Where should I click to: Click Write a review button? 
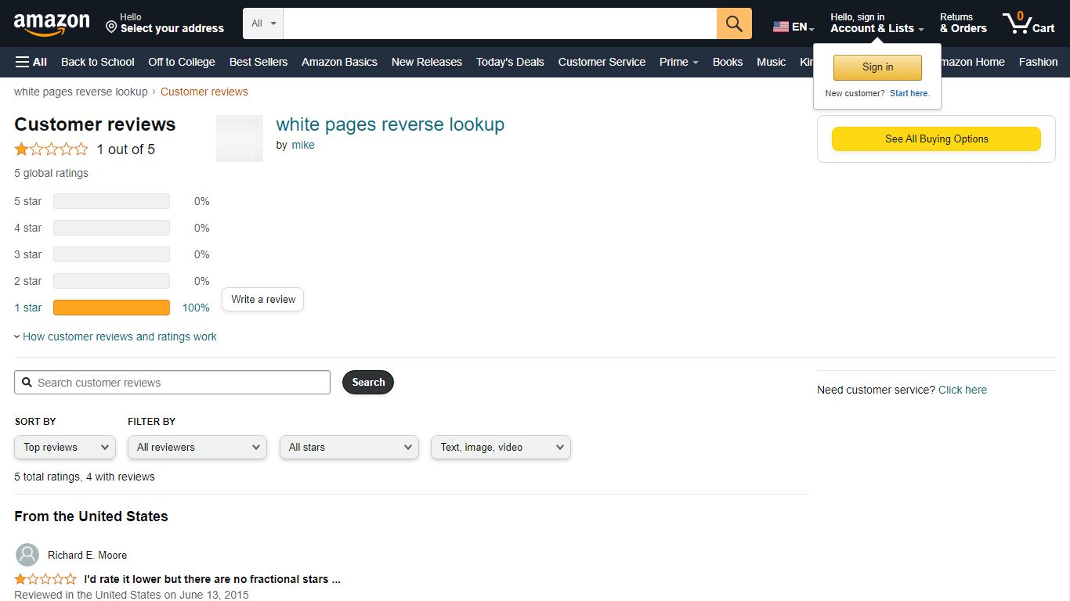pyautogui.click(x=263, y=299)
